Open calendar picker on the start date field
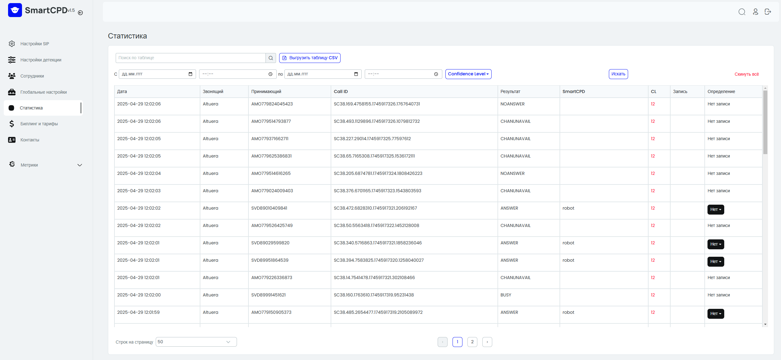The width and height of the screenshot is (781, 360). pos(190,74)
